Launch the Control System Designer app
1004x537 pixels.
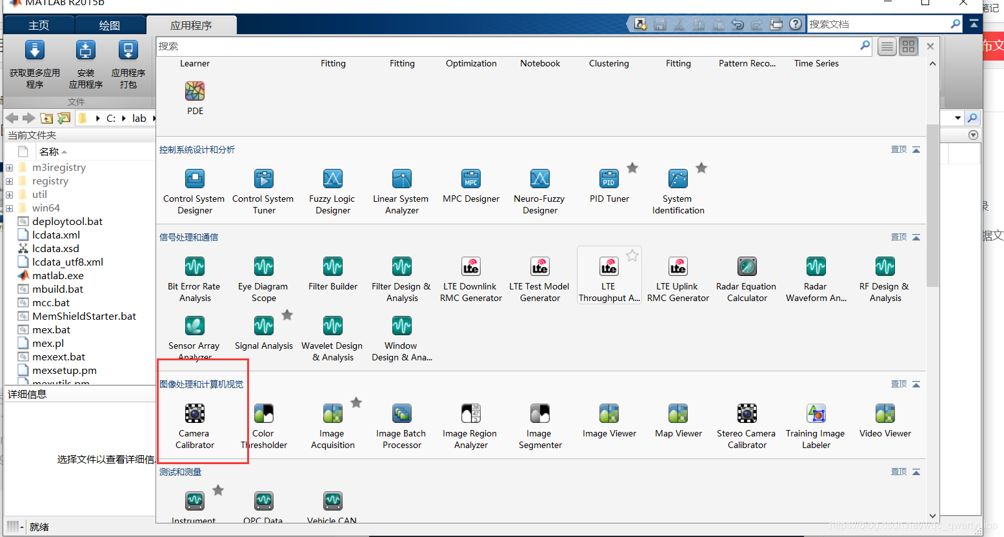(194, 191)
